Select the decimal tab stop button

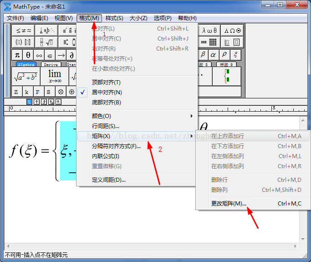point(58,102)
